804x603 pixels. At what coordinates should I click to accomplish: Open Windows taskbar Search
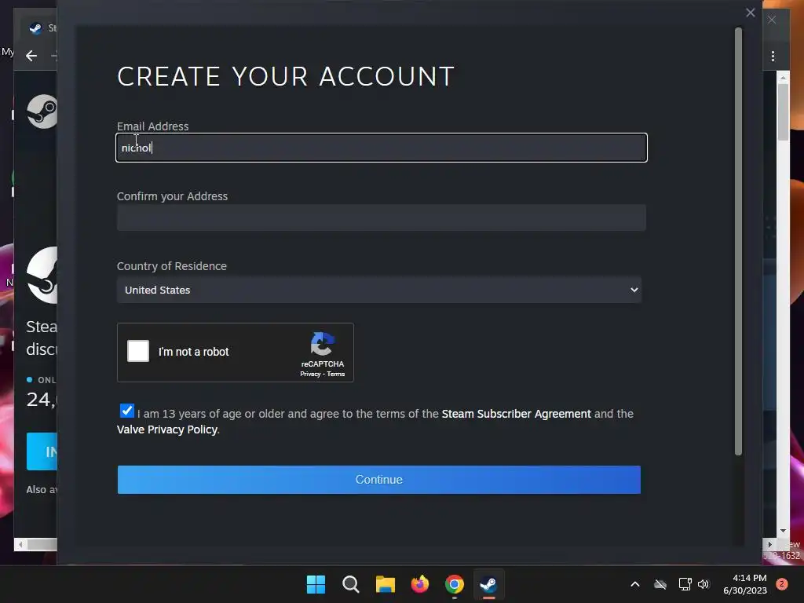pyautogui.click(x=351, y=584)
